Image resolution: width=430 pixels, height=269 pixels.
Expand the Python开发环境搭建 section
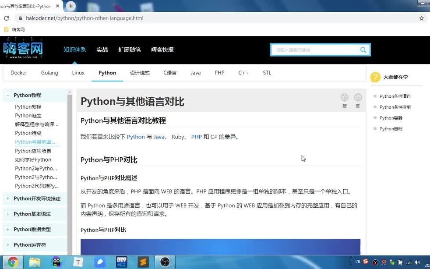(35, 198)
